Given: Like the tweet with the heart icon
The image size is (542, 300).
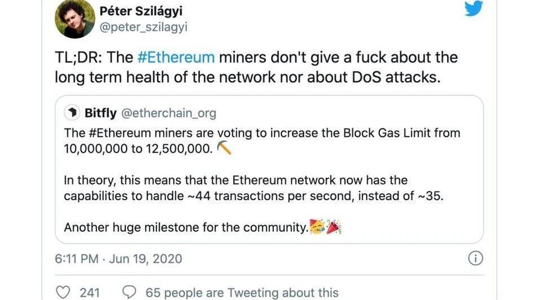Looking at the screenshot, I should coord(64,292).
